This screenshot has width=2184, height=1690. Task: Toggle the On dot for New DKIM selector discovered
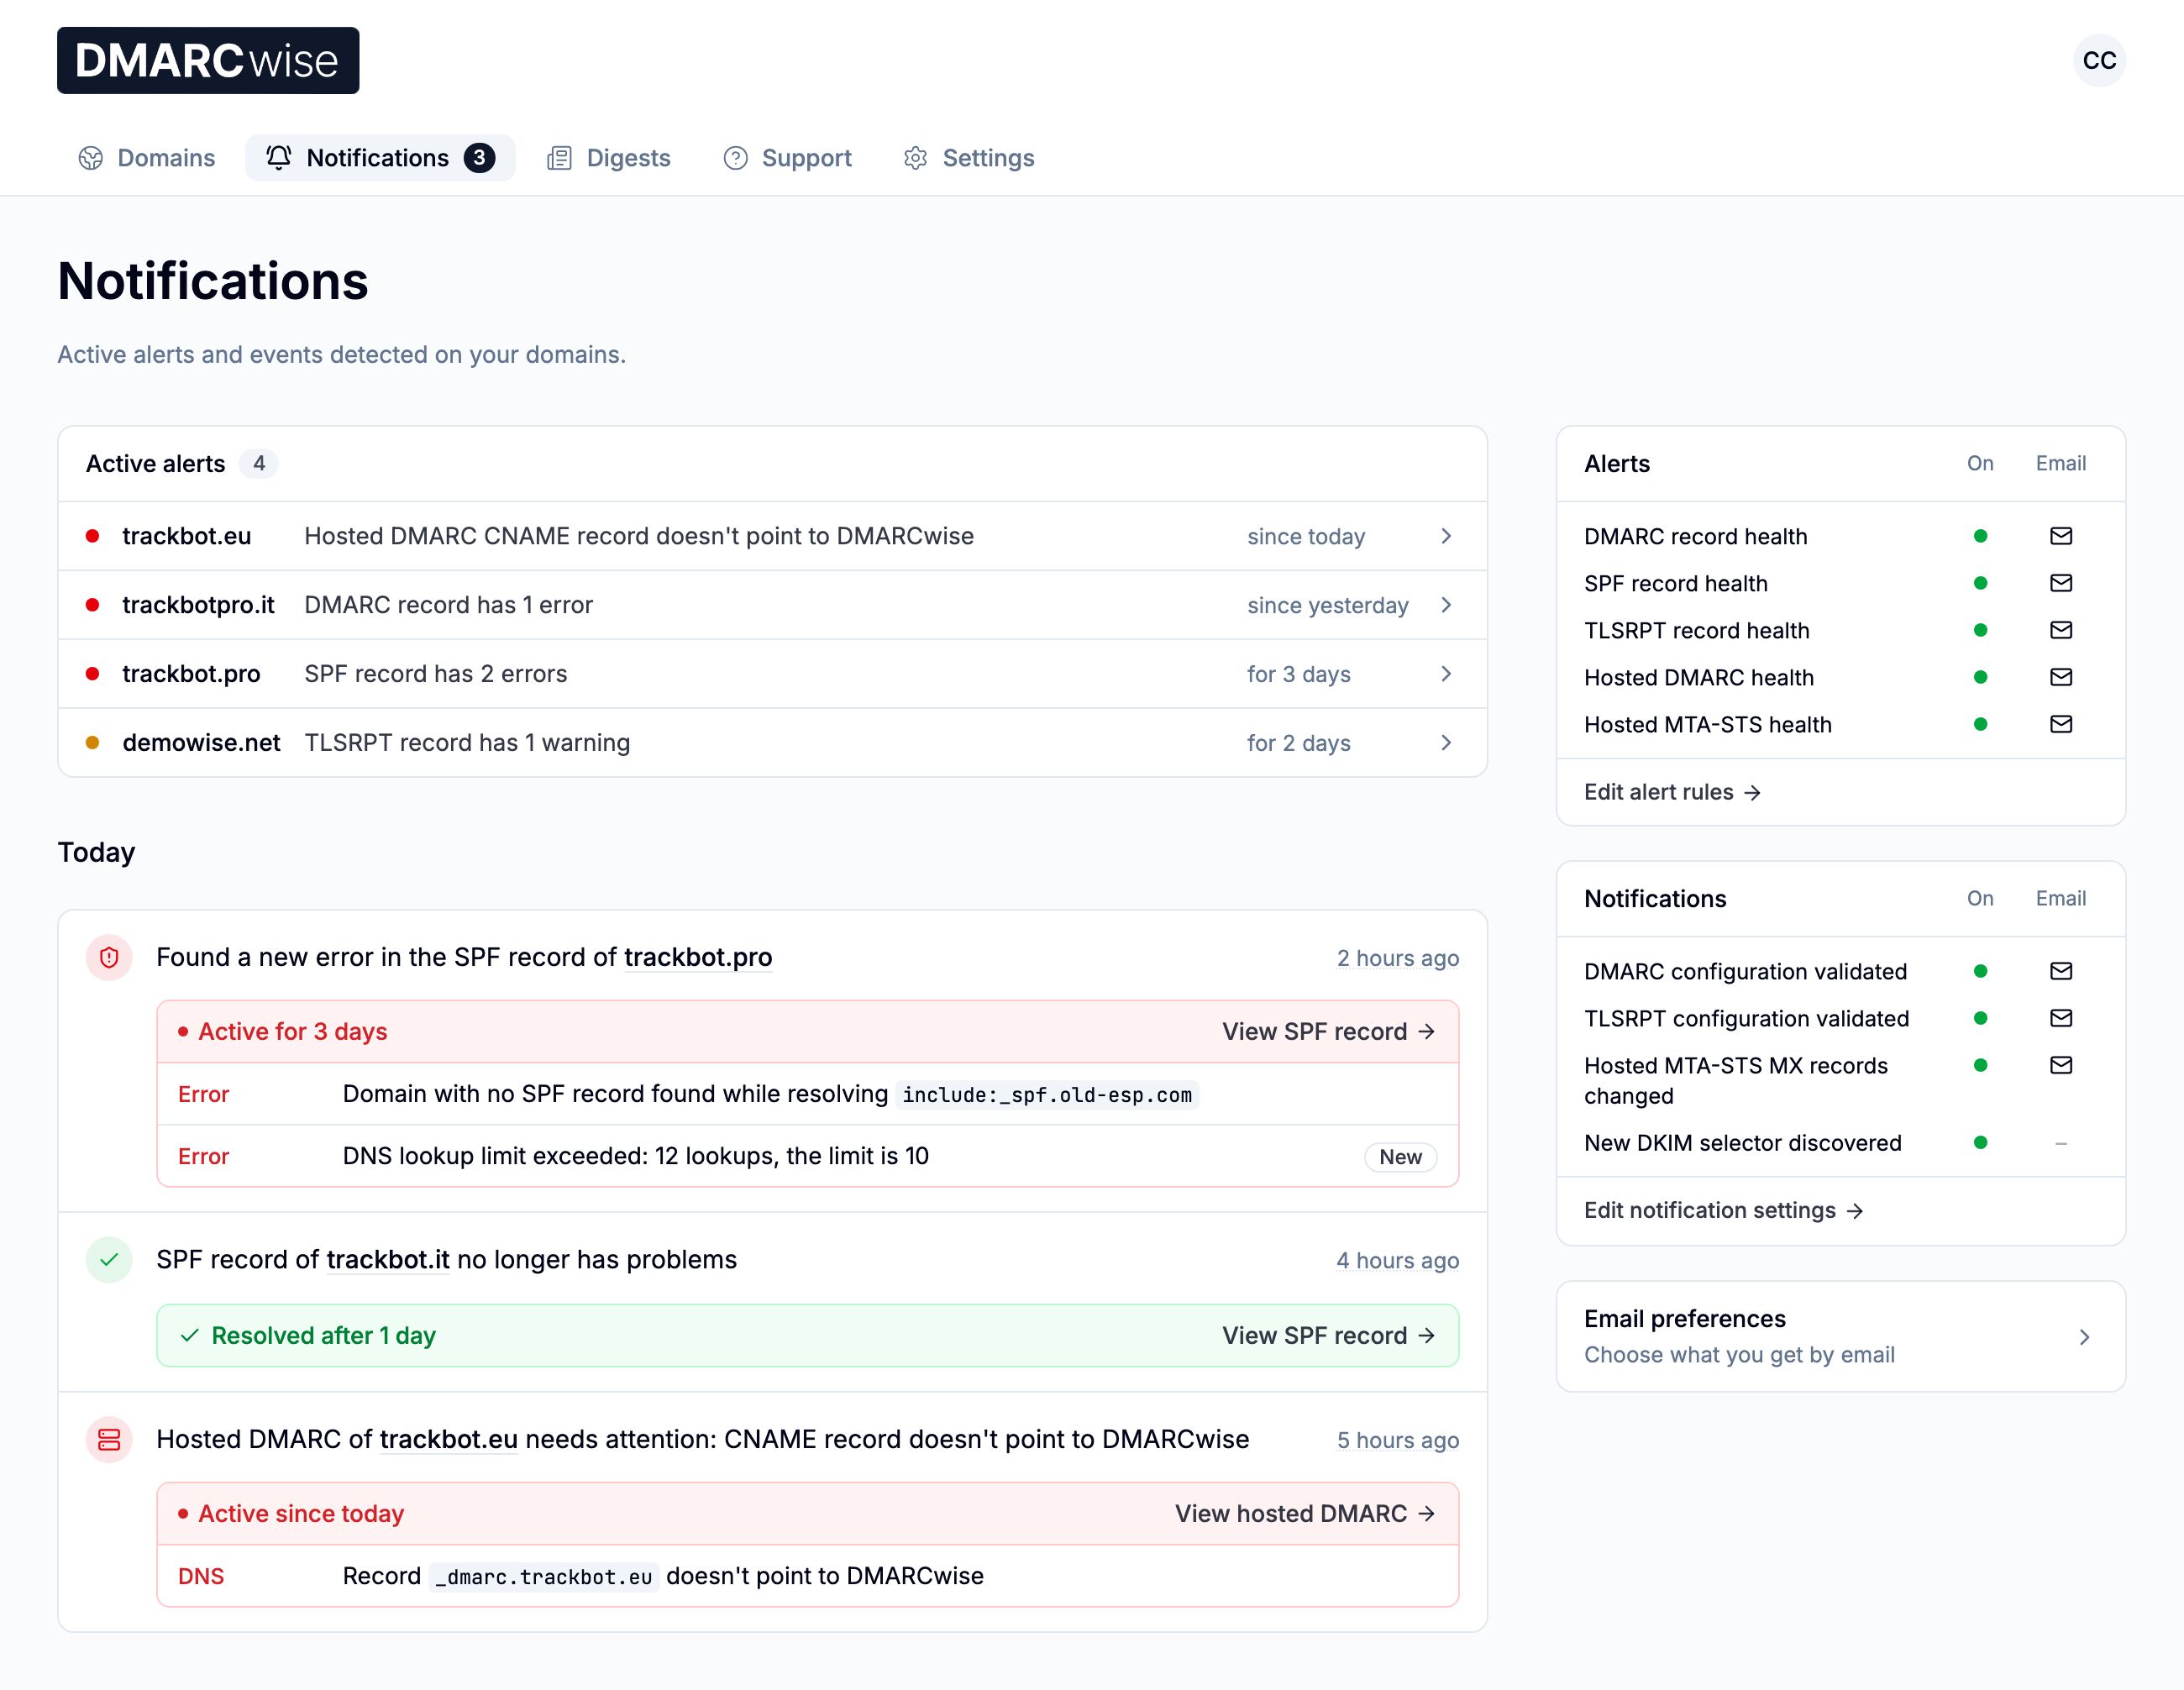tap(1980, 1142)
